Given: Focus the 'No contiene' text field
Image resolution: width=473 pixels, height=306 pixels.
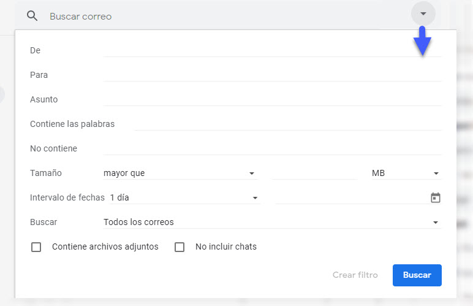Looking at the screenshot, I should pos(272,148).
